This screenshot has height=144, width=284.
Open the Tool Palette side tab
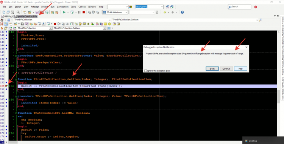tap(282, 94)
